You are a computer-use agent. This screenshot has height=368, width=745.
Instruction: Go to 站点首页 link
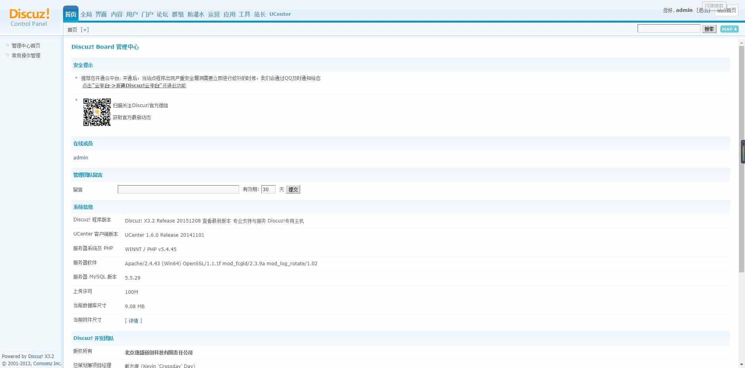(726, 10)
